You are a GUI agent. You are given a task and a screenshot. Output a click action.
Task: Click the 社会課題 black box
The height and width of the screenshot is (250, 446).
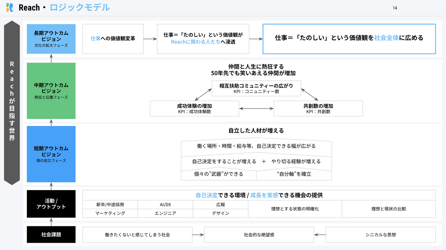(x=51, y=235)
